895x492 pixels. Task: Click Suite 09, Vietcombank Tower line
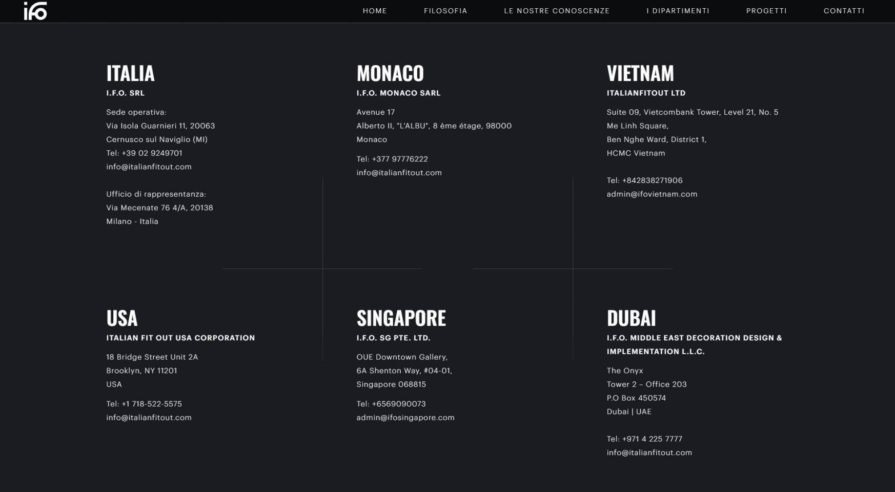tap(693, 112)
